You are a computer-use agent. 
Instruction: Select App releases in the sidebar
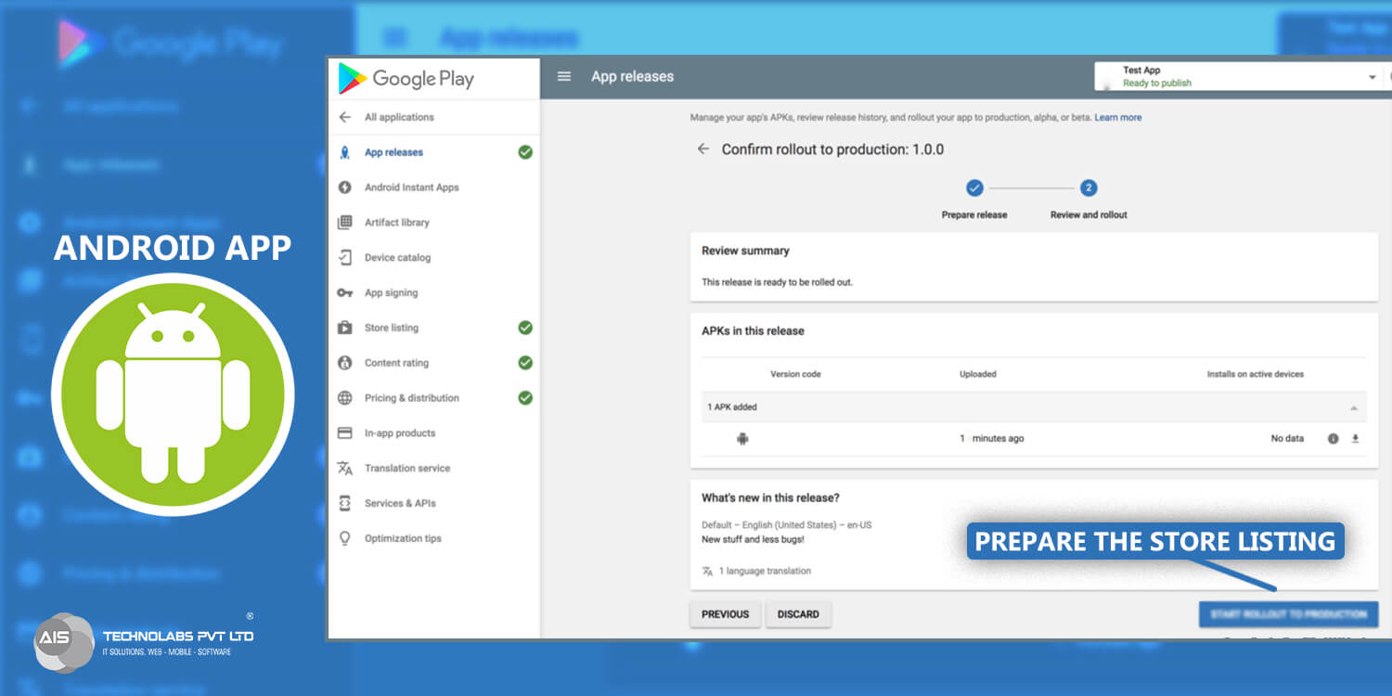[393, 152]
